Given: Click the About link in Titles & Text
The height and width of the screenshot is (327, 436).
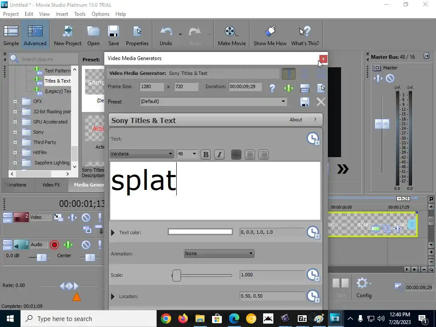Looking at the screenshot, I should click(x=296, y=120).
